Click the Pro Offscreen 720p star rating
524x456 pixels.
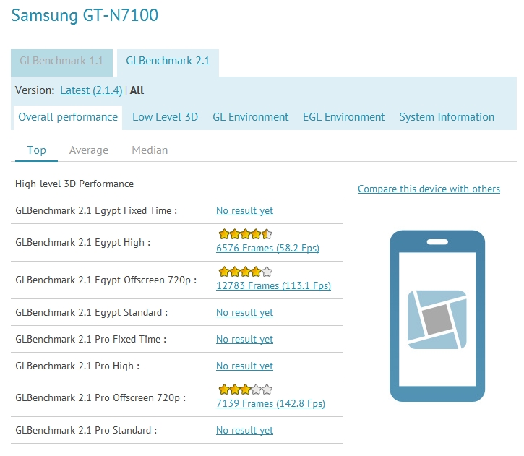coord(245,390)
